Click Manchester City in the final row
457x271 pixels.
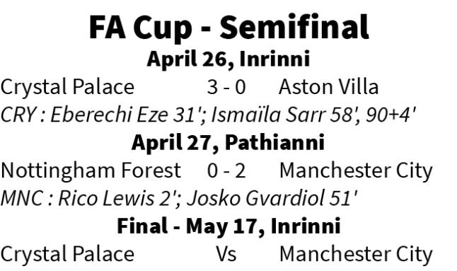(356, 255)
